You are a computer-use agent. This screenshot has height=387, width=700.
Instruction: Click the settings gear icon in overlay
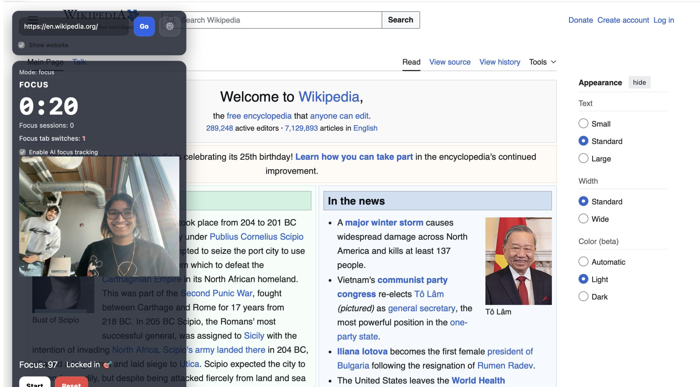169,26
